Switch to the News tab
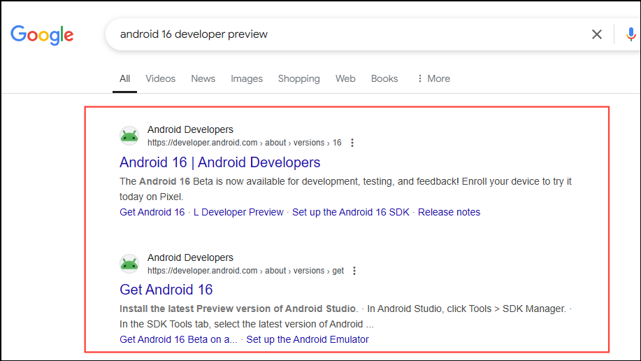 (x=203, y=78)
